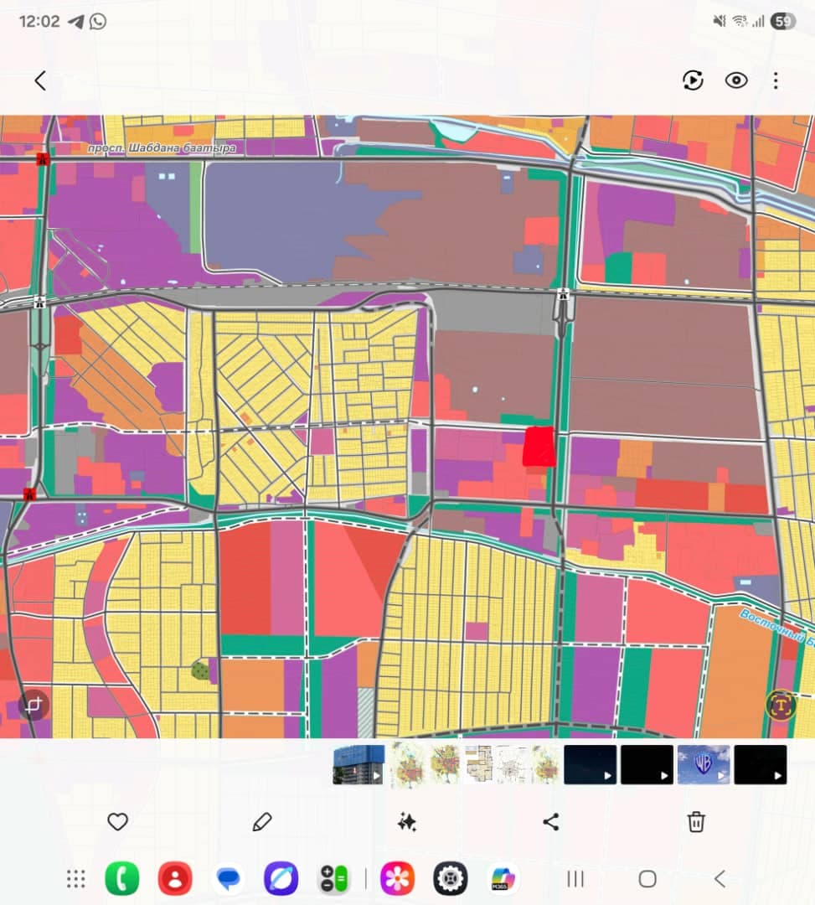Tap the motion playback icon at top
The height and width of the screenshot is (905, 815).
tap(693, 80)
